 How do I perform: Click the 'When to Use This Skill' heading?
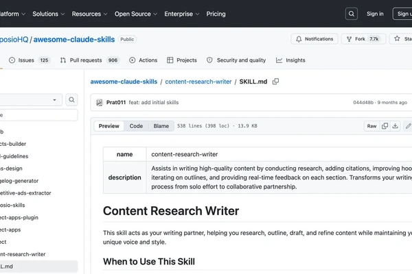(149, 262)
